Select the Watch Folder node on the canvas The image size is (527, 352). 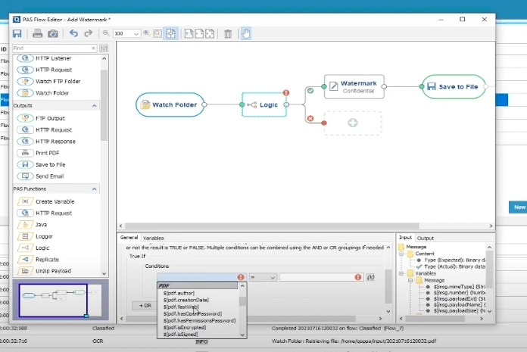[x=170, y=104]
